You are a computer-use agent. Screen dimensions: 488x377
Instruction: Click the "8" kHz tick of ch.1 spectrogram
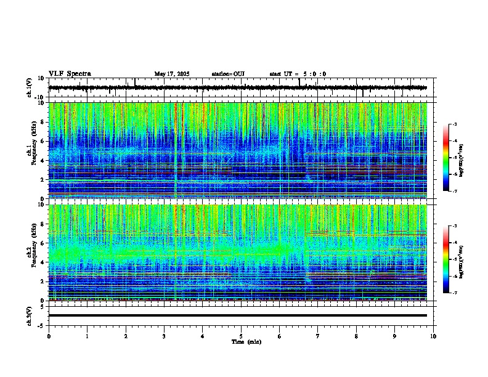[x=43, y=122]
